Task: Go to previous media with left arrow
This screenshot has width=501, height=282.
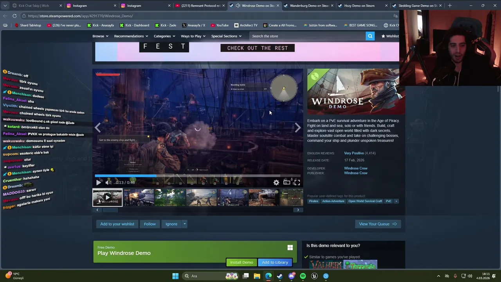Action: [x=97, y=128]
